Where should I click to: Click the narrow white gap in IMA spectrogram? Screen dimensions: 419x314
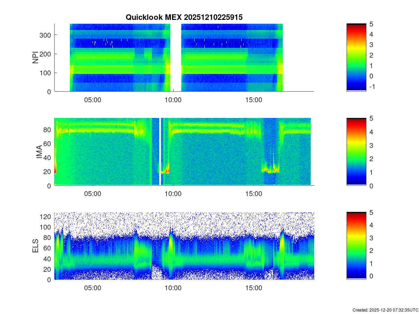pos(160,152)
